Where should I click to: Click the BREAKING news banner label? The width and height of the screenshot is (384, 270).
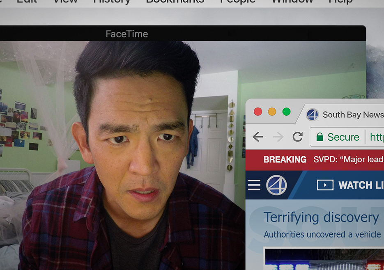(x=285, y=160)
